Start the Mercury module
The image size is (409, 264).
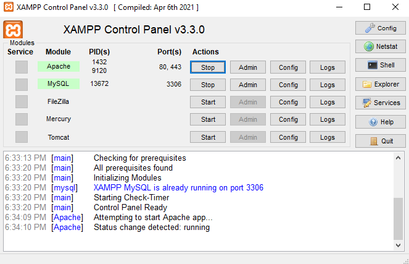(208, 119)
